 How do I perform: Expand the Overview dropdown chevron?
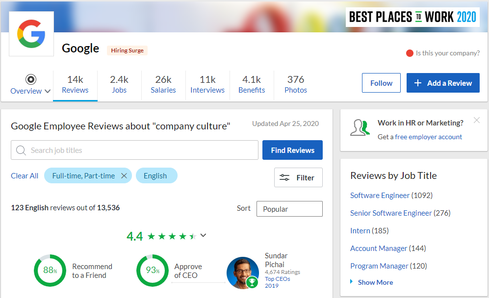pyautogui.click(x=48, y=91)
